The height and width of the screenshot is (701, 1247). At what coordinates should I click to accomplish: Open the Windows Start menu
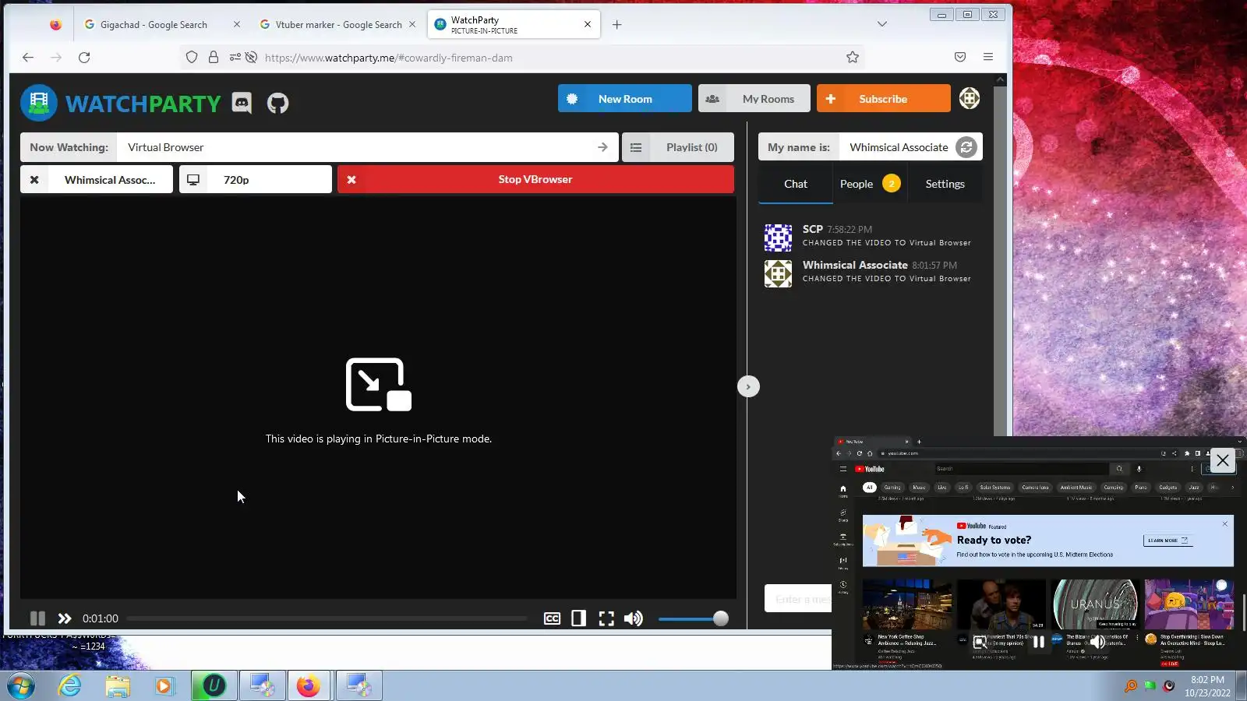pos(21,685)
